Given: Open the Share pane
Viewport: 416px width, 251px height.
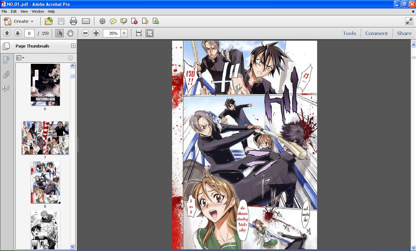Looking at the screenshot, I should pos(404,33).
